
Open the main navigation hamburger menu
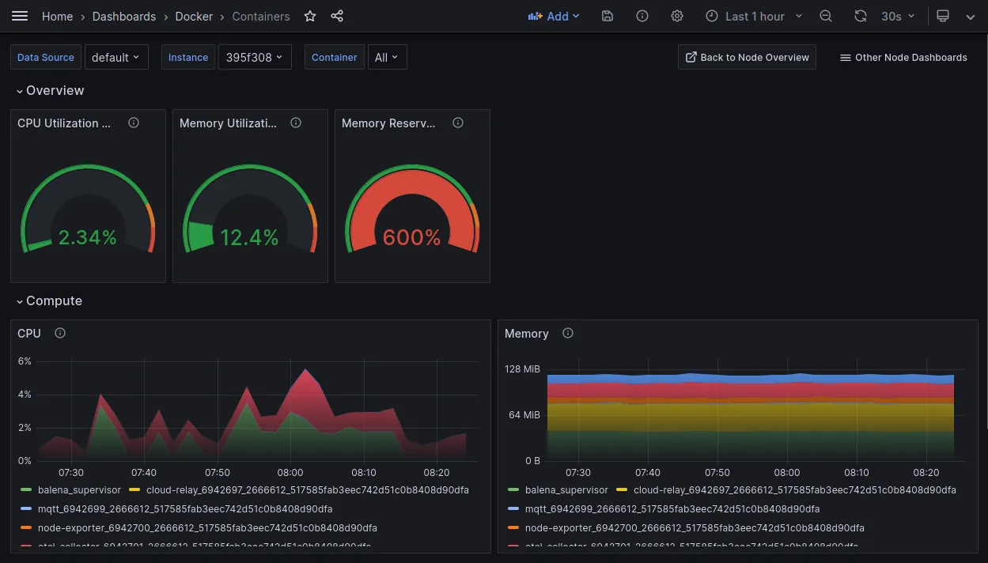click(20, 16)
